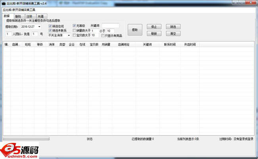This screenshot has width=258, height=159.
Task: Open the 提取日期 date dropdown
Action: (39, 27)
